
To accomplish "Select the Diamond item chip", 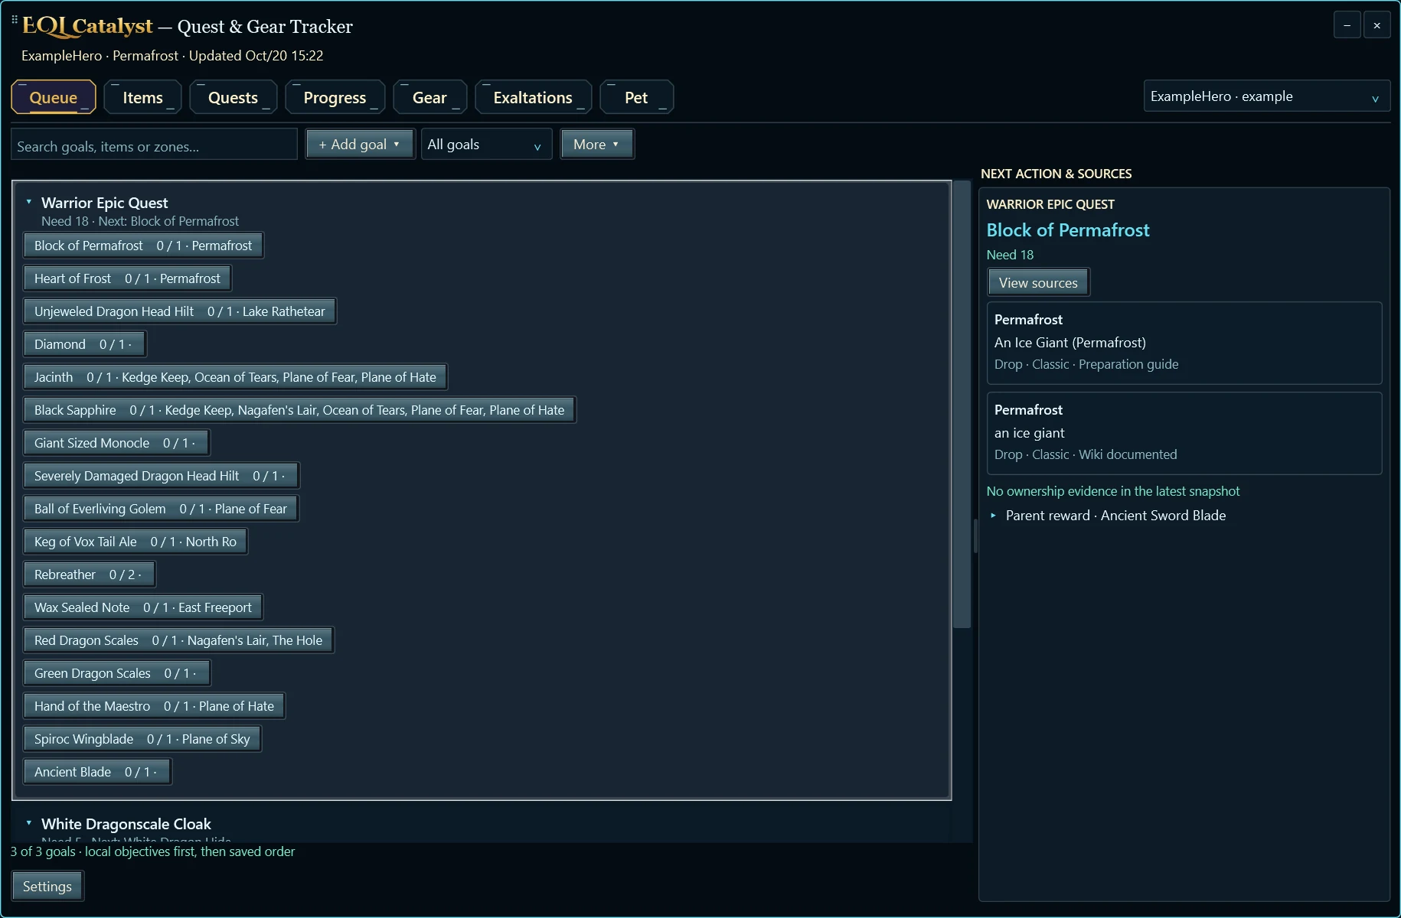I will click(84, 344).
